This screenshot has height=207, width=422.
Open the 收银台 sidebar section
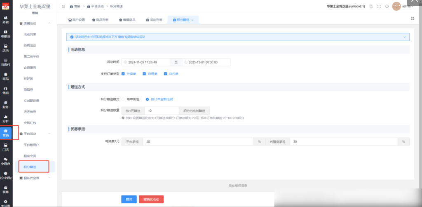coord(6,34)
